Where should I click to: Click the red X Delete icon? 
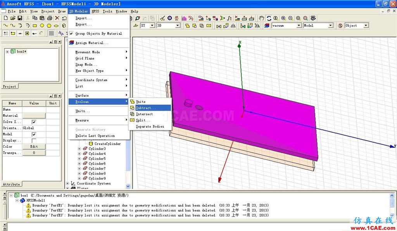[x=57, y=18]
